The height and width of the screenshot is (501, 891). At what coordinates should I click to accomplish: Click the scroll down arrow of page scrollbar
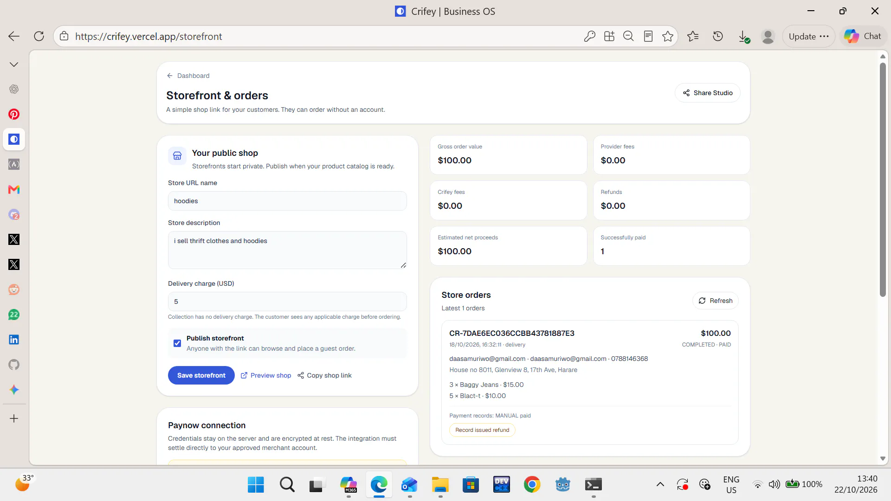point(883,458)
